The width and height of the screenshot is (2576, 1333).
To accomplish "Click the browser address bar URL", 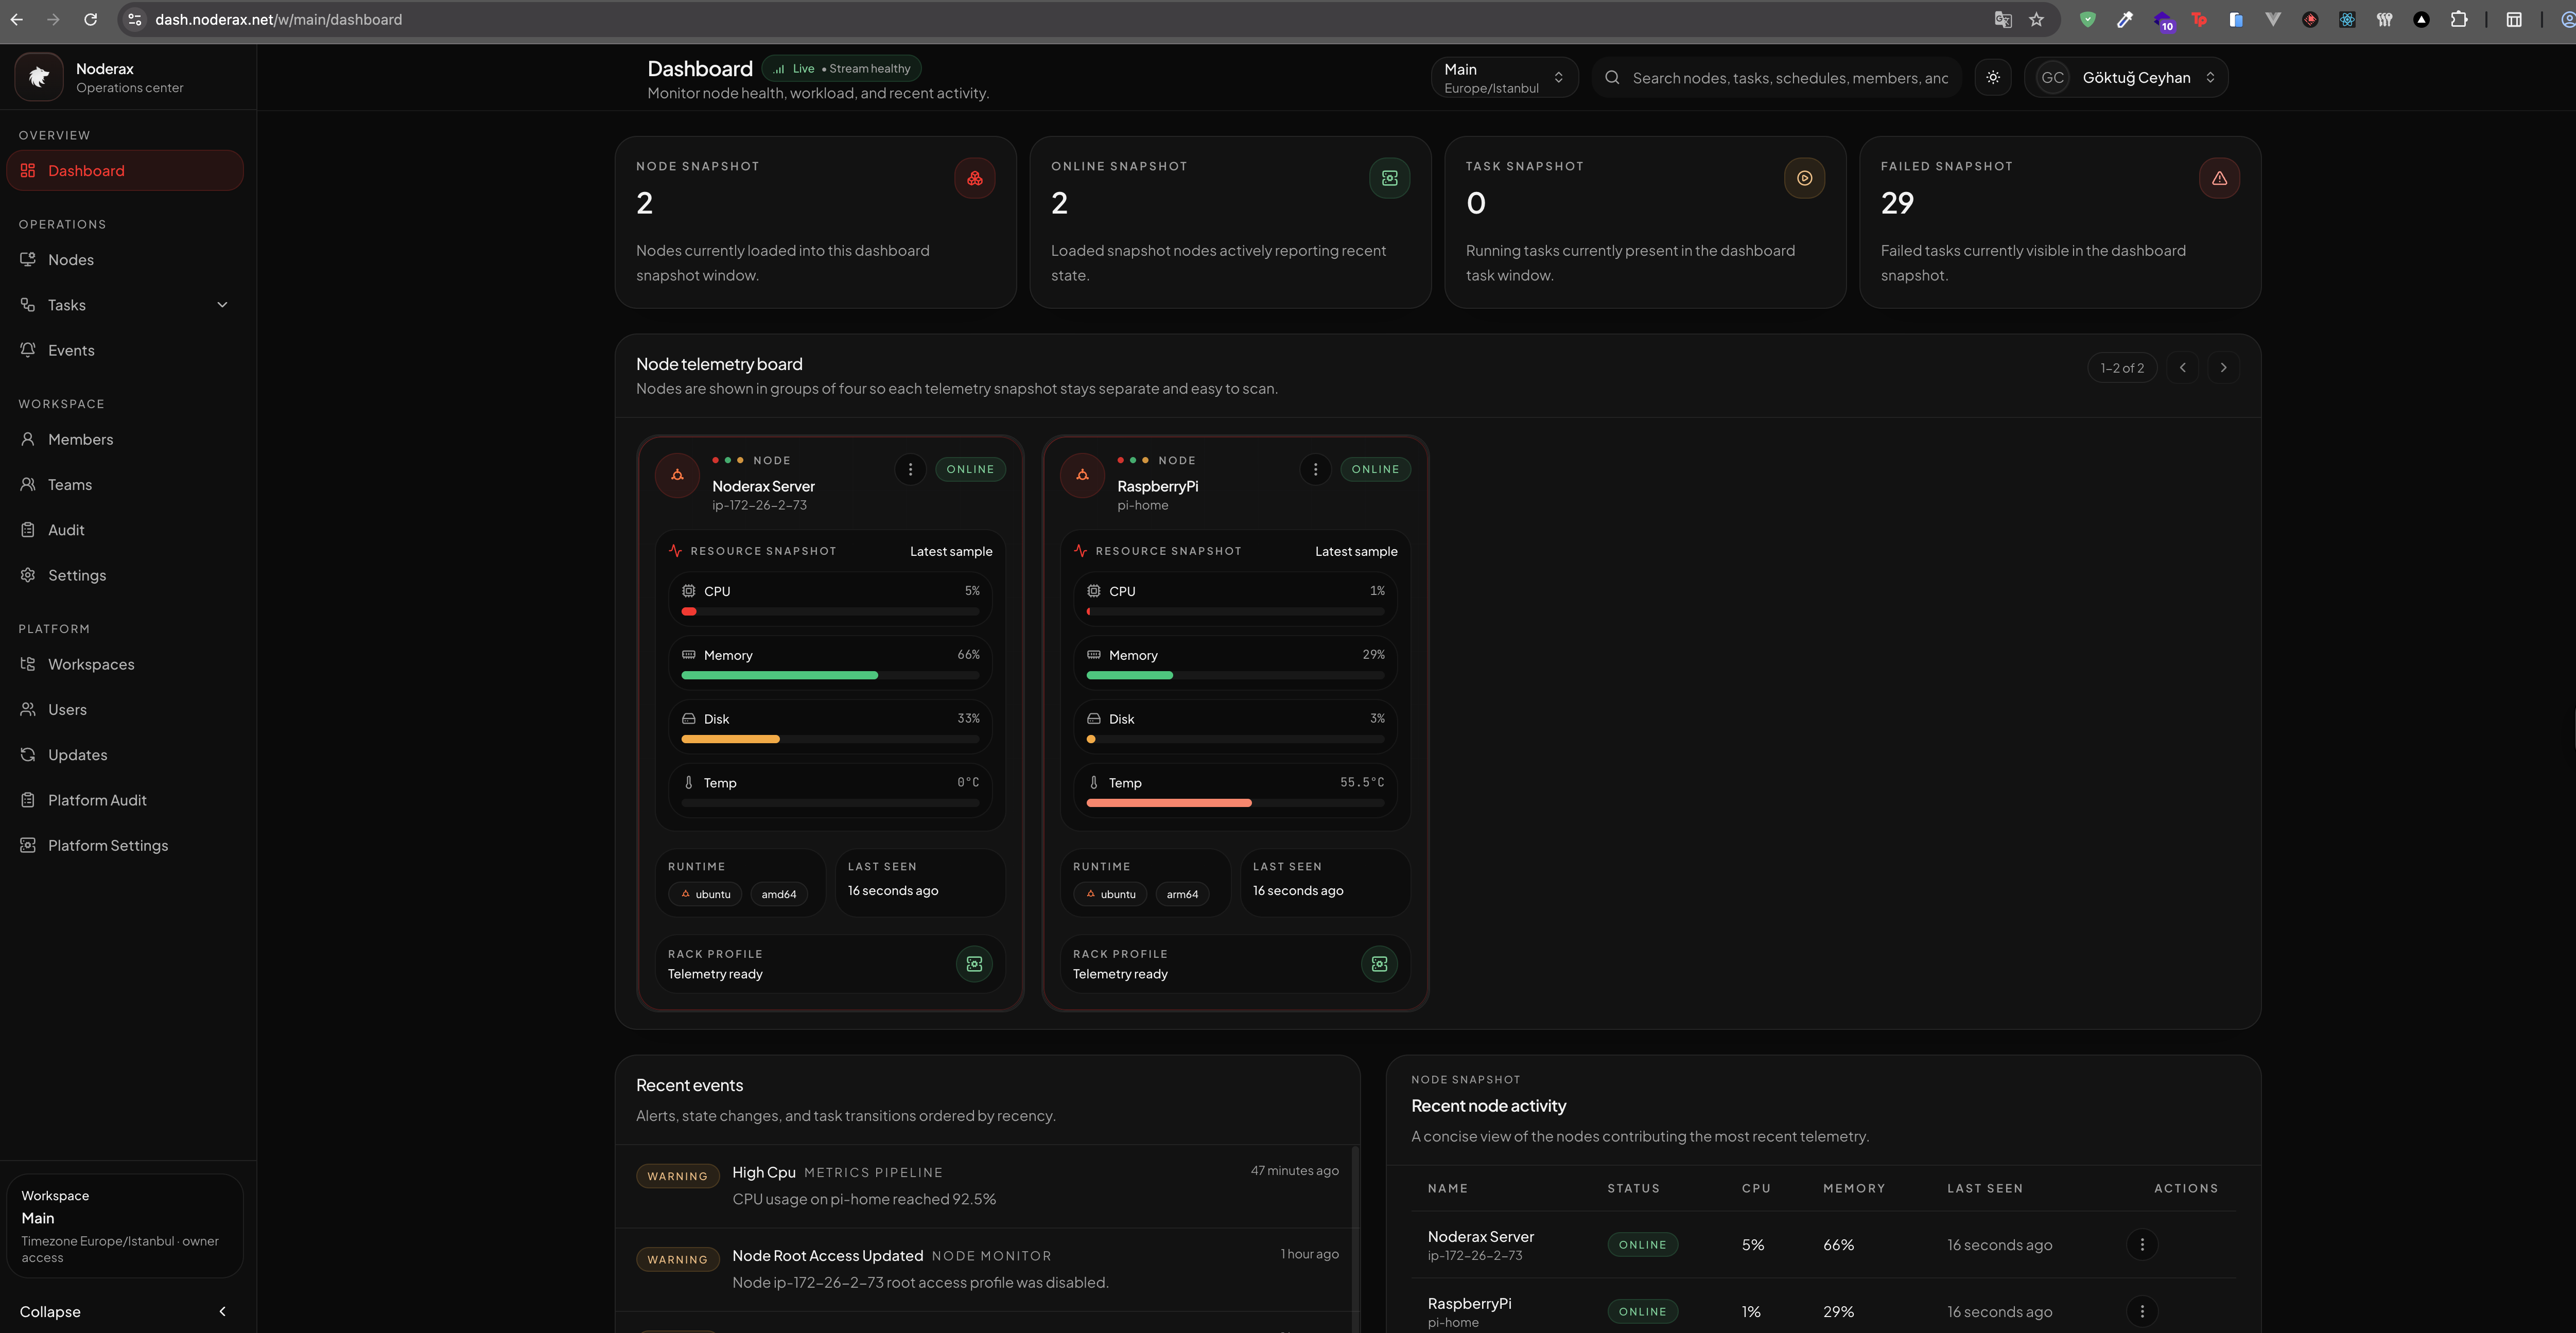I will point(278,19).
